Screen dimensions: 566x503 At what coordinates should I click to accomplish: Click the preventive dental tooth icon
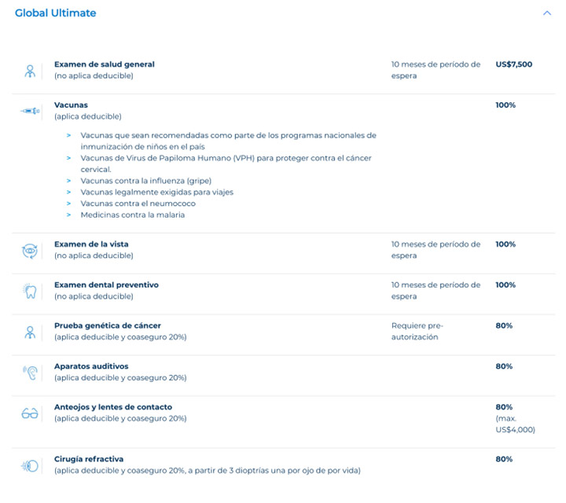(x=30, y=292)
